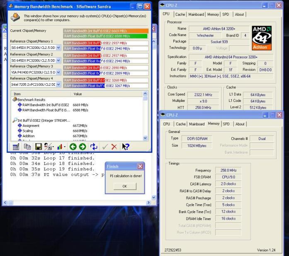Click the grey checkmark icon
The height and width of the screenshot is (256, 289).
pos(105,147)
